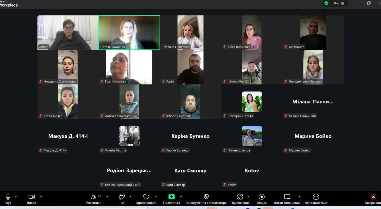Click the green encryption shield icon
Screen dimensions: 381x209
326,3
